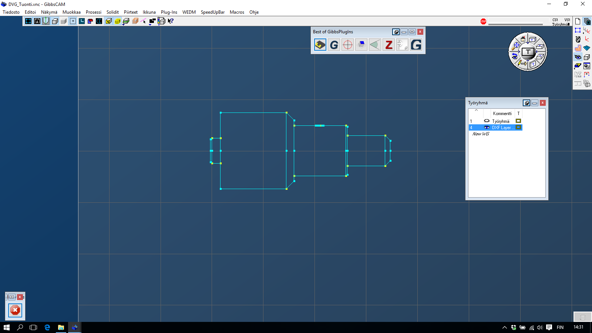Click the red coordinate axes icon in right palette
The height and width of the screenshot is (333, 592).
point(587,39)
